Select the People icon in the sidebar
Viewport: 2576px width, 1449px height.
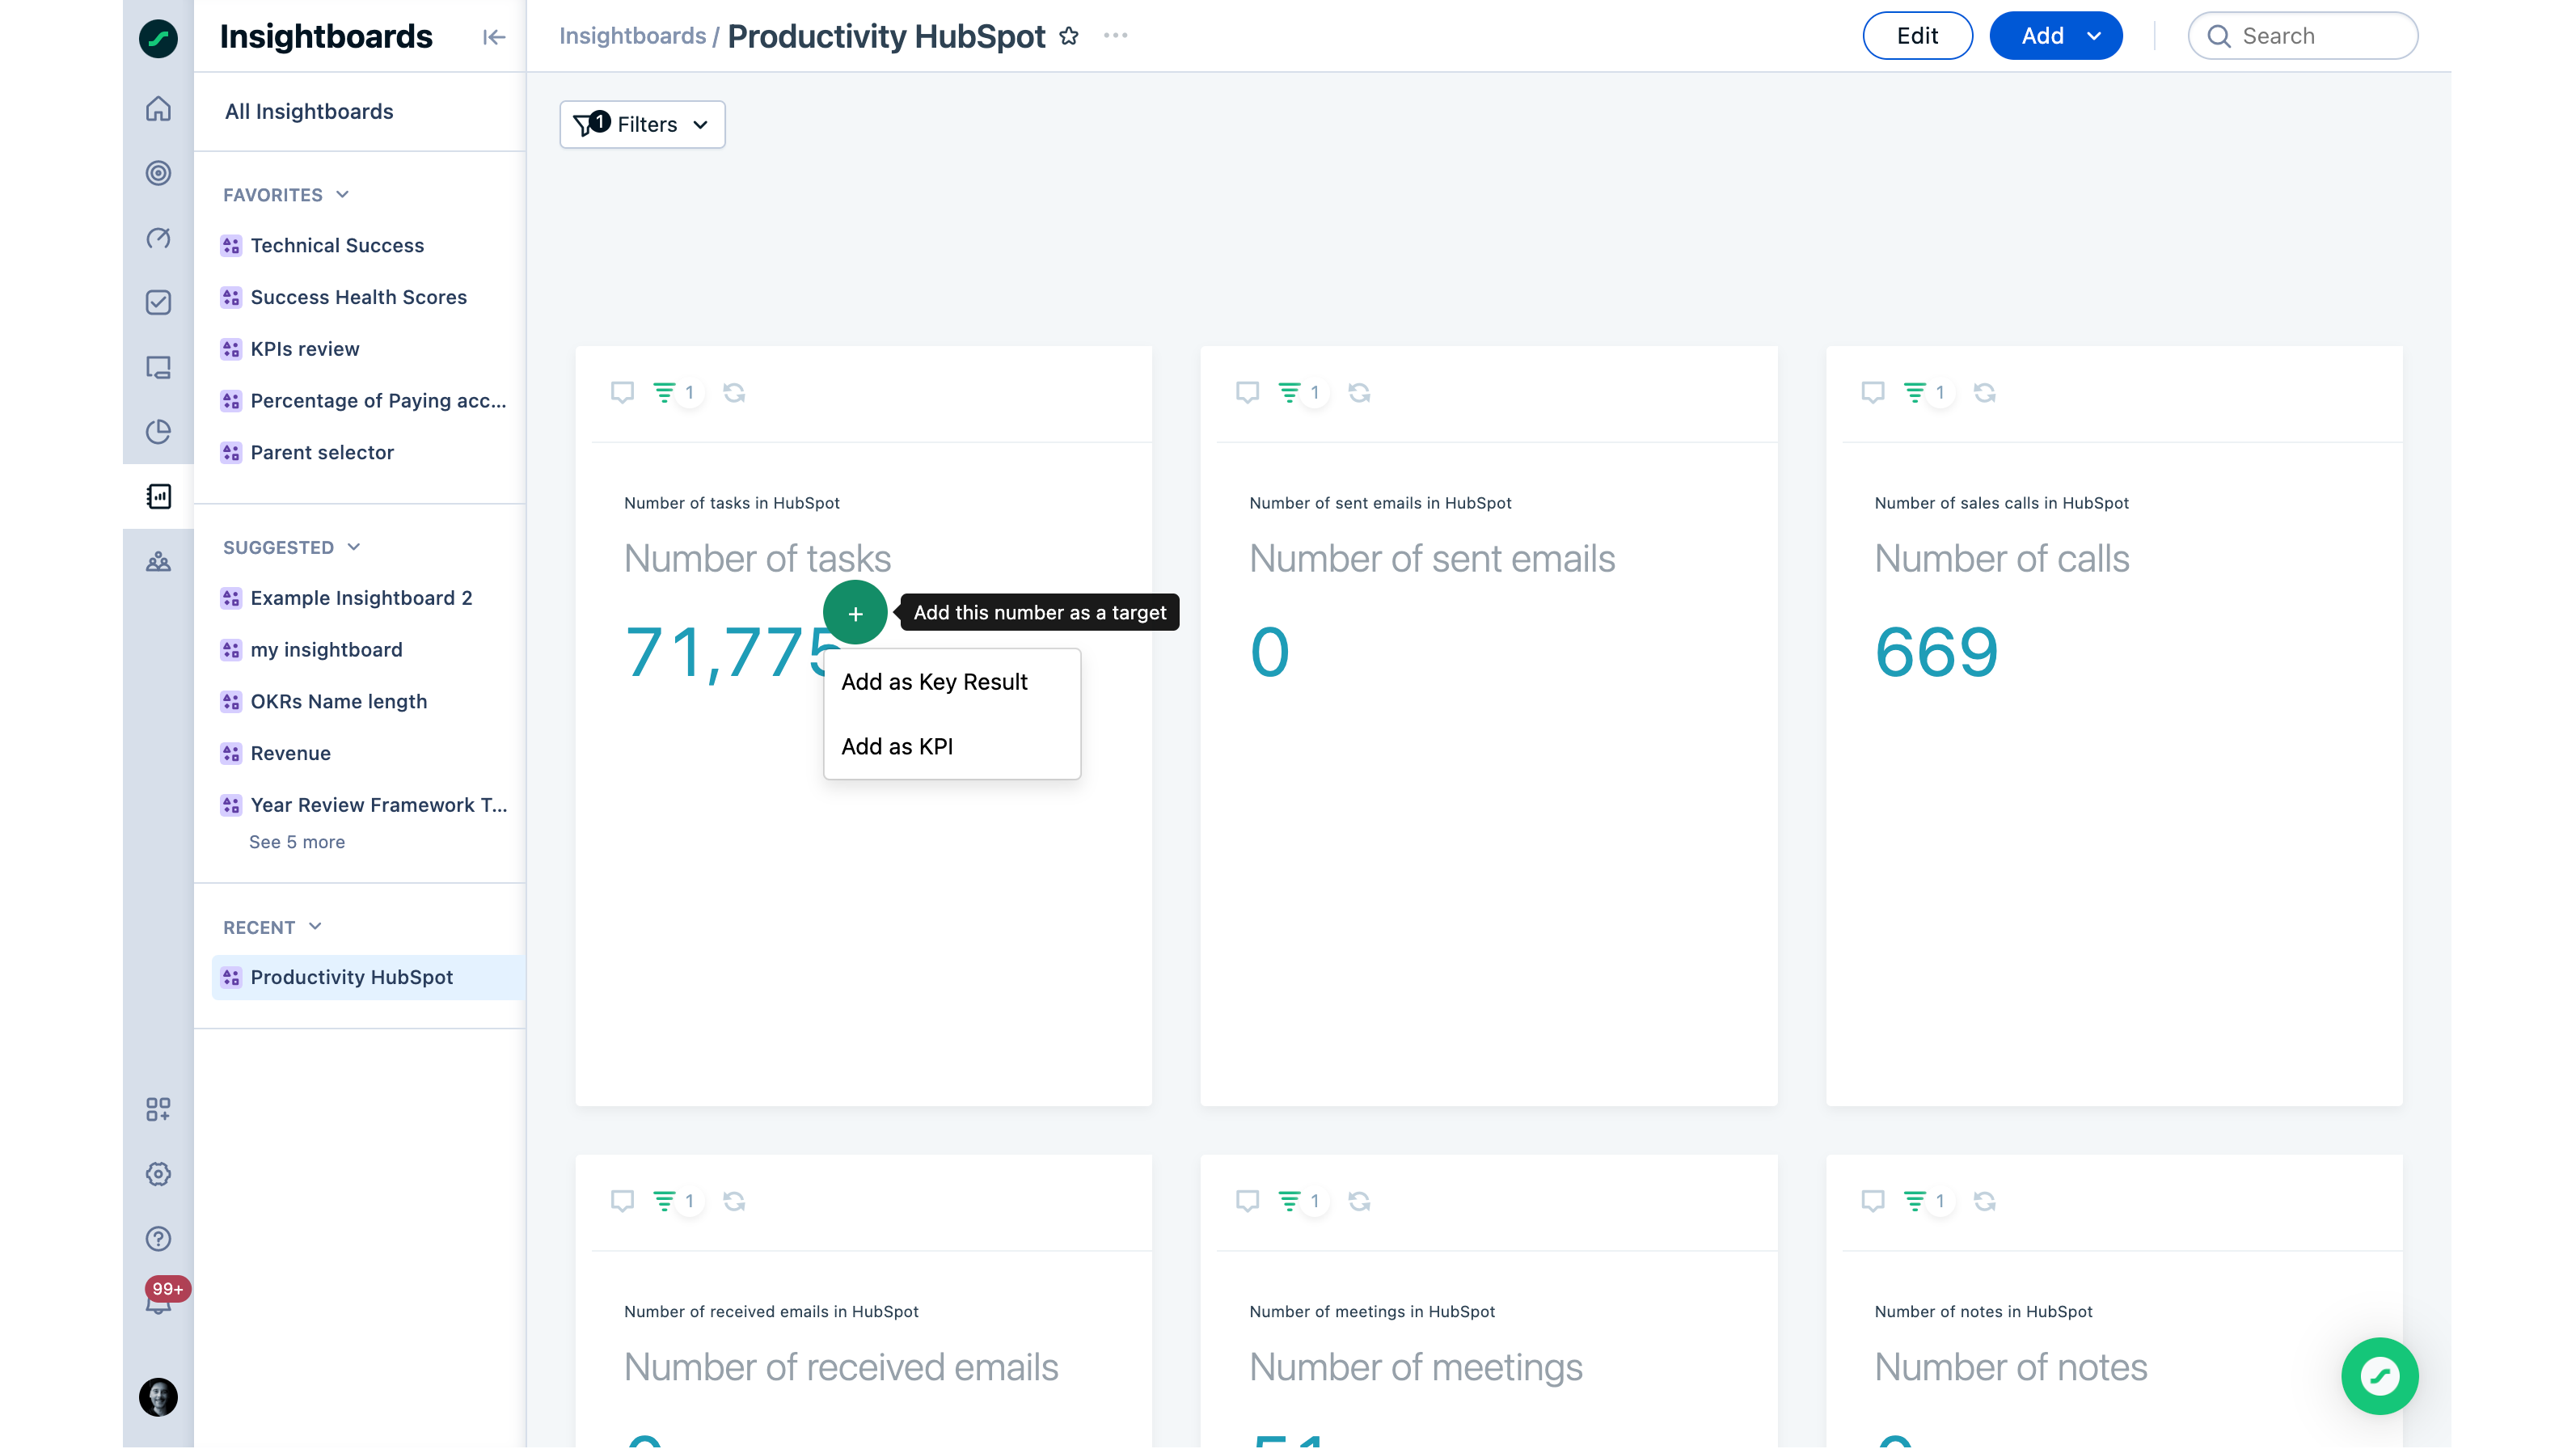[158, 563]
